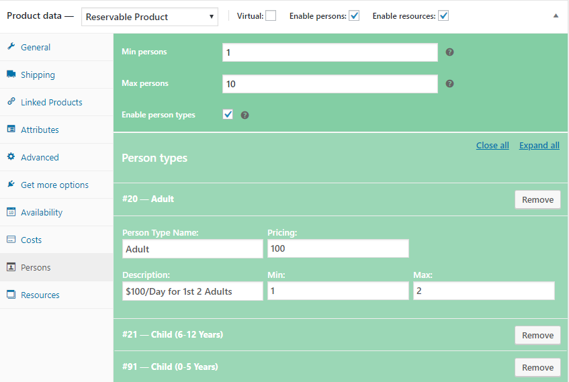Switch to the Costs tab
This screenshot has height=382, width=569.
click(31, 240)
